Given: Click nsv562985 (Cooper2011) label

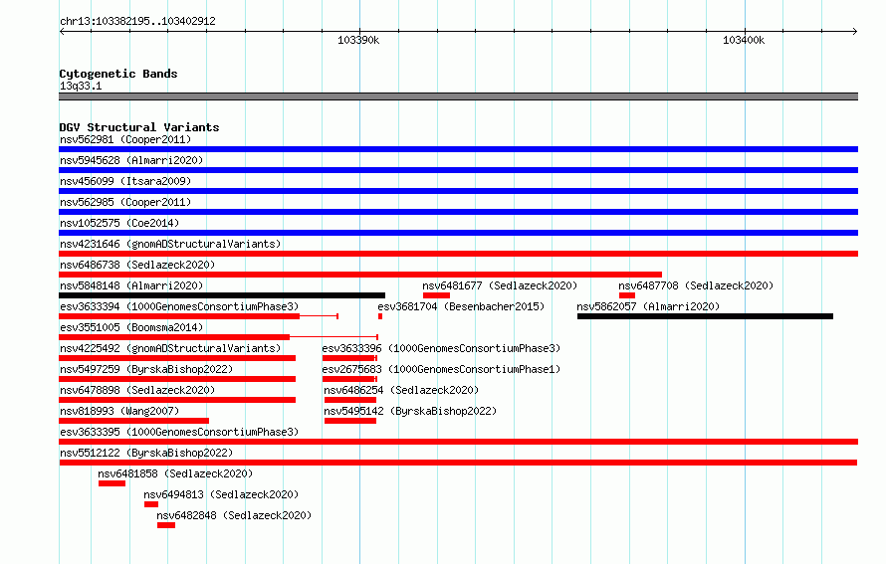Looking at the screenshot, I should pyautogui.click(x=125, y=202).
